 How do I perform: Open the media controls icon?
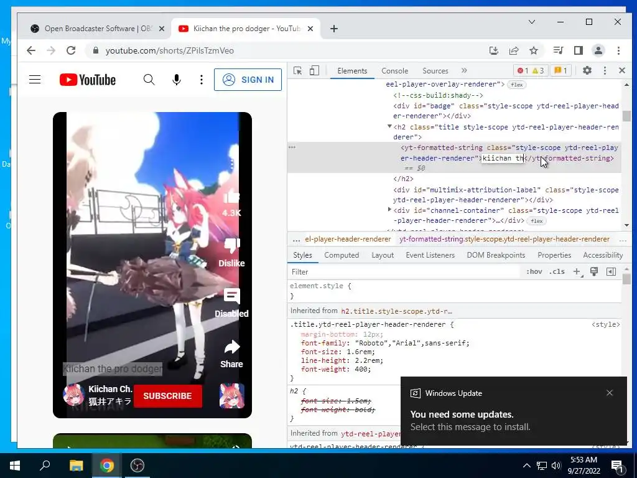(558, 50)
